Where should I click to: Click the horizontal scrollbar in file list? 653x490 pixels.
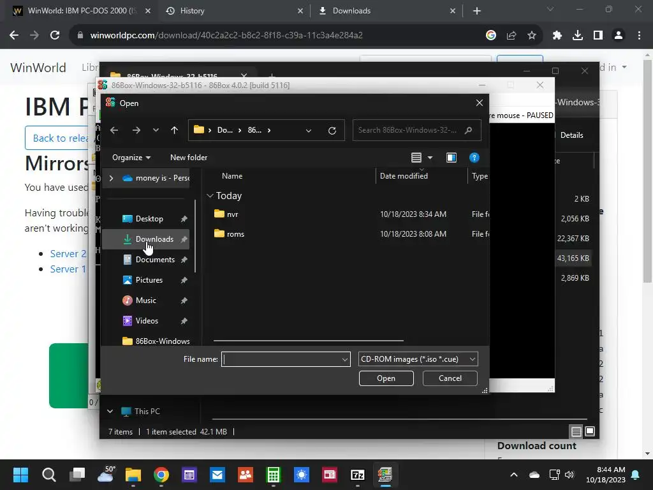pyautogui.click(x=308, y=341)
